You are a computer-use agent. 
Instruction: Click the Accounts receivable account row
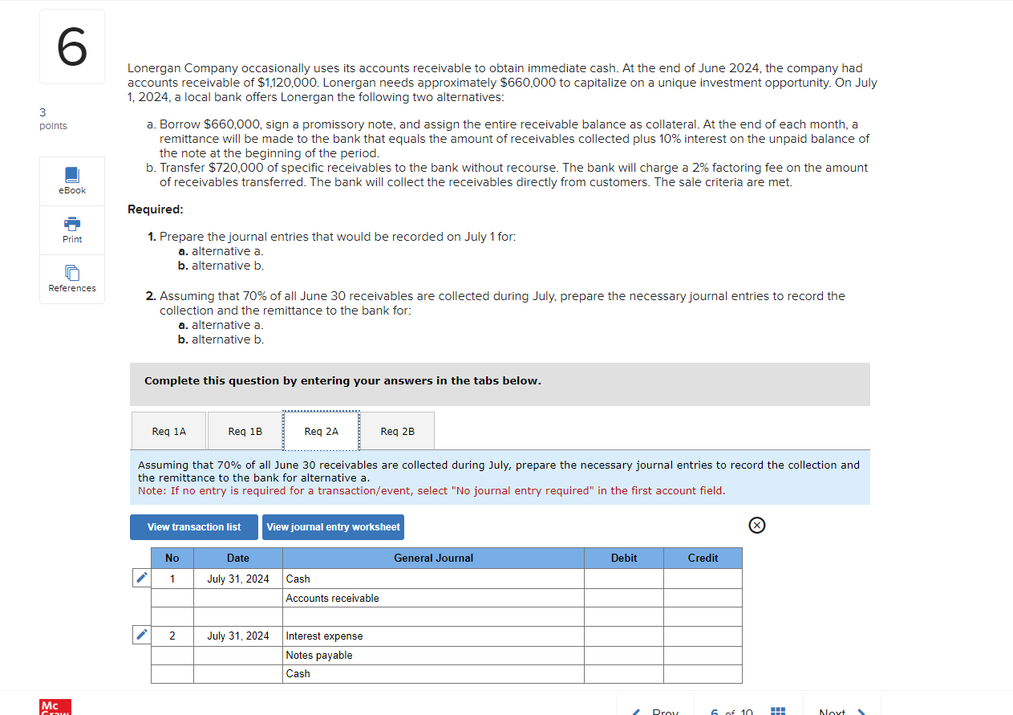pos(433,598)
